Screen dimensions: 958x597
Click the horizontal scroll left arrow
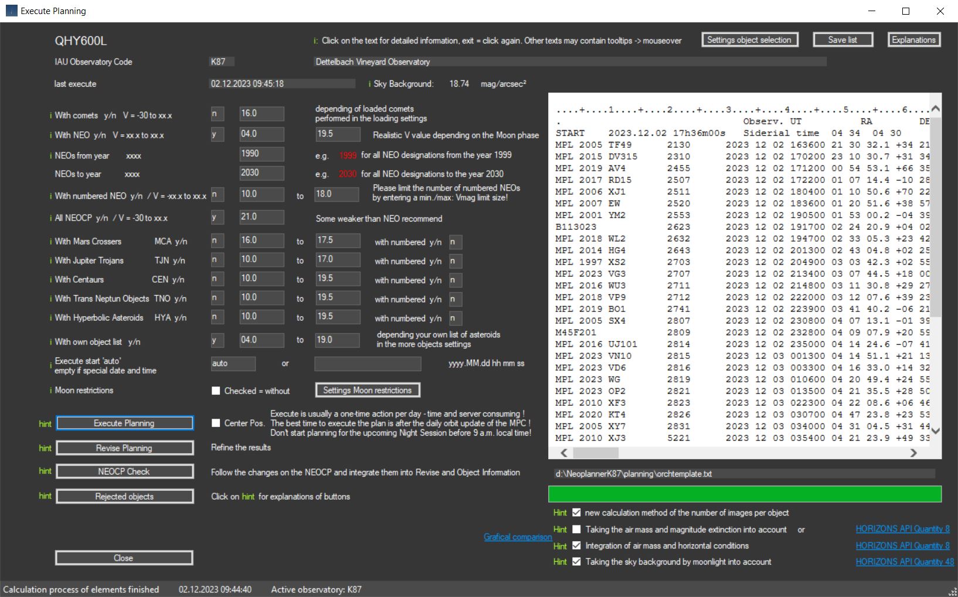click(x=564, y=453)
